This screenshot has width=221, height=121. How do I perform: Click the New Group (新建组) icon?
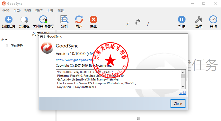[x=24, y=20]
